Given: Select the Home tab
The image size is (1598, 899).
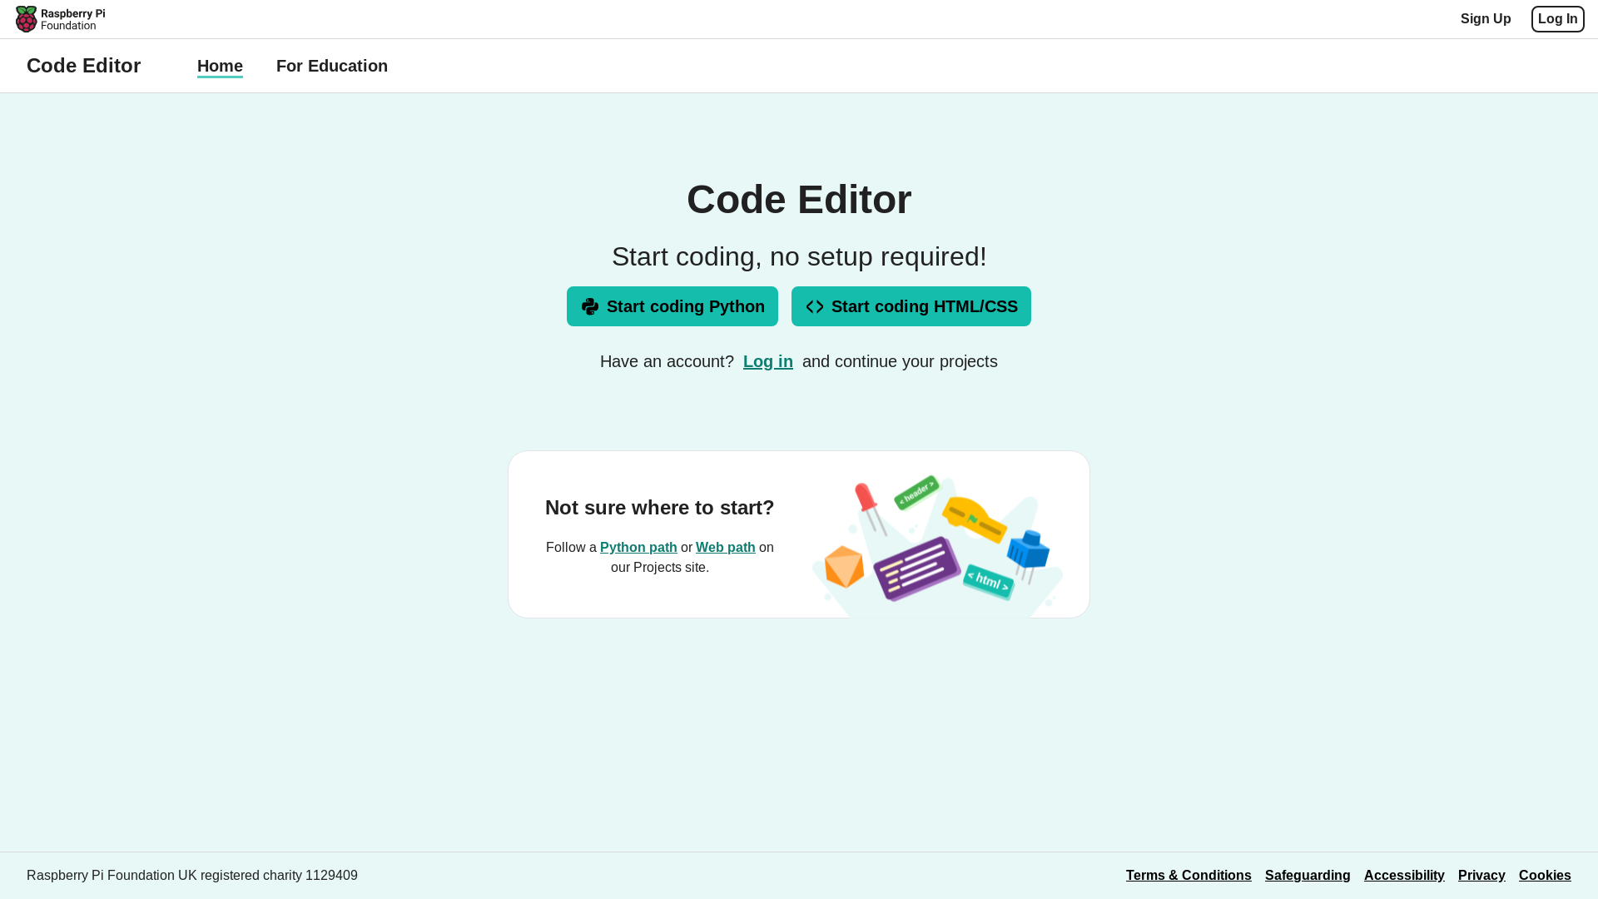Looking at the screenshot, I should click(x=220, y=66).
